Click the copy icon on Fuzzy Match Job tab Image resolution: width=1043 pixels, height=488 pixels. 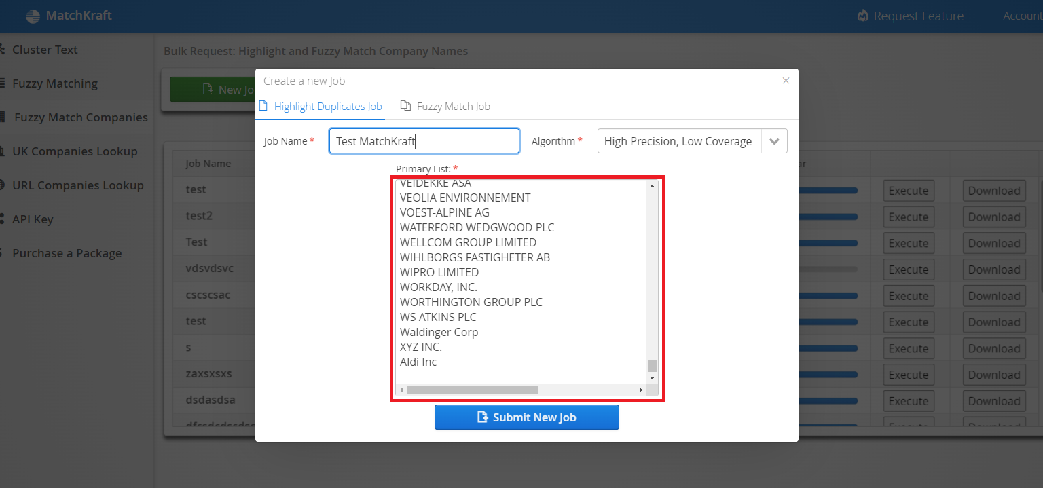[405, 106]
